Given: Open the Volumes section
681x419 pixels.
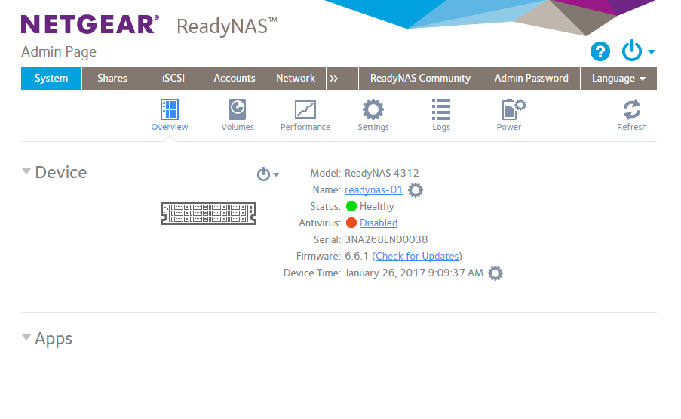Looking at the screenshot, I should [x=237, y=115].
